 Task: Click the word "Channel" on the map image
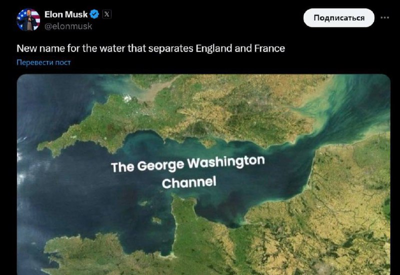(189, 182)
